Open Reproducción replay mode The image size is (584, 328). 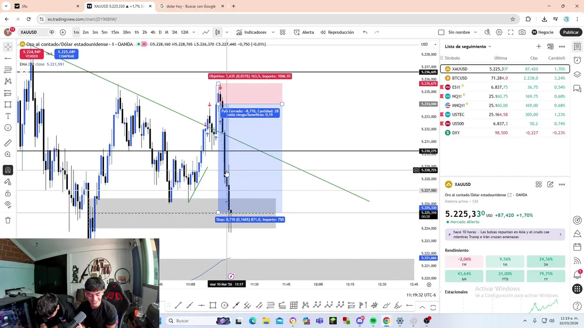tap(337, 32)
